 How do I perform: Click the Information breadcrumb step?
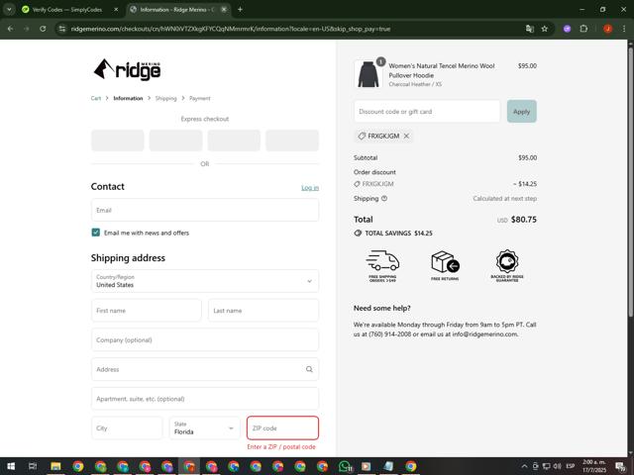pos(128,98)
